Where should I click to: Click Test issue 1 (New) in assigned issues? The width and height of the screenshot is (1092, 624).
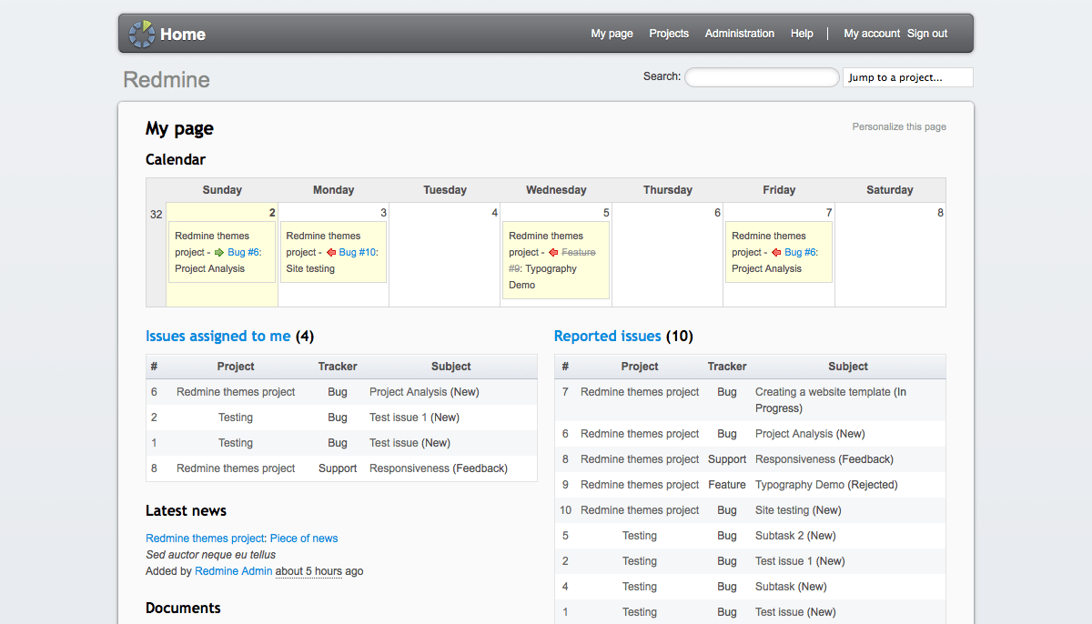tap(414, 418)
